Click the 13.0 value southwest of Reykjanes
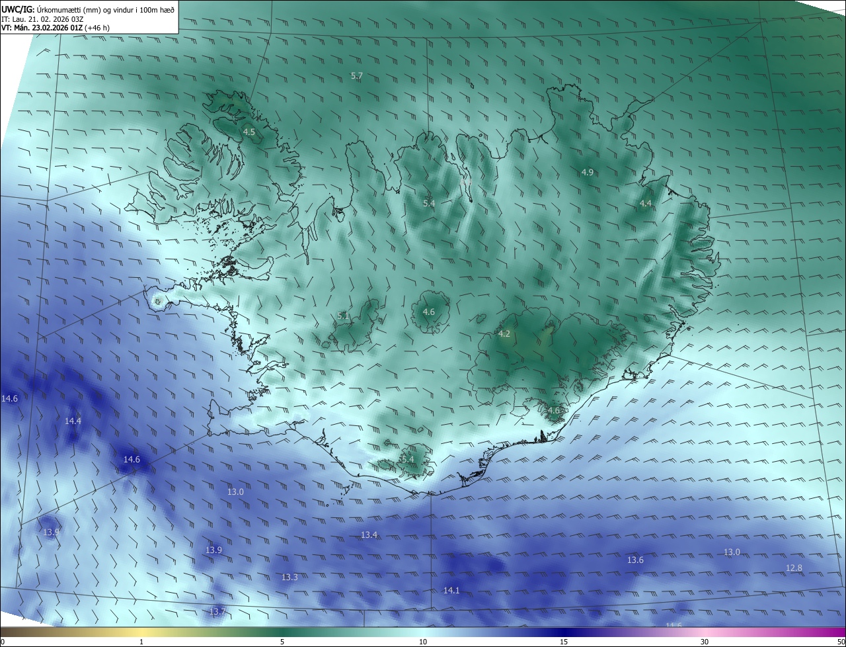 235,492
